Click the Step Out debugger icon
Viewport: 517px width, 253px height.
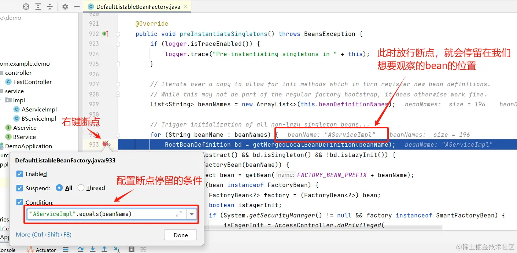tap(104, 249)
